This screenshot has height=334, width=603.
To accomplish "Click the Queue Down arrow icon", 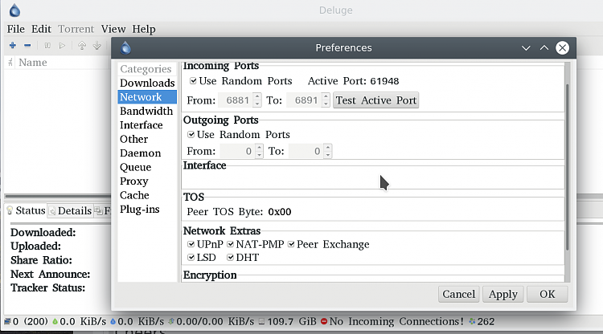I will pos(97,46).
